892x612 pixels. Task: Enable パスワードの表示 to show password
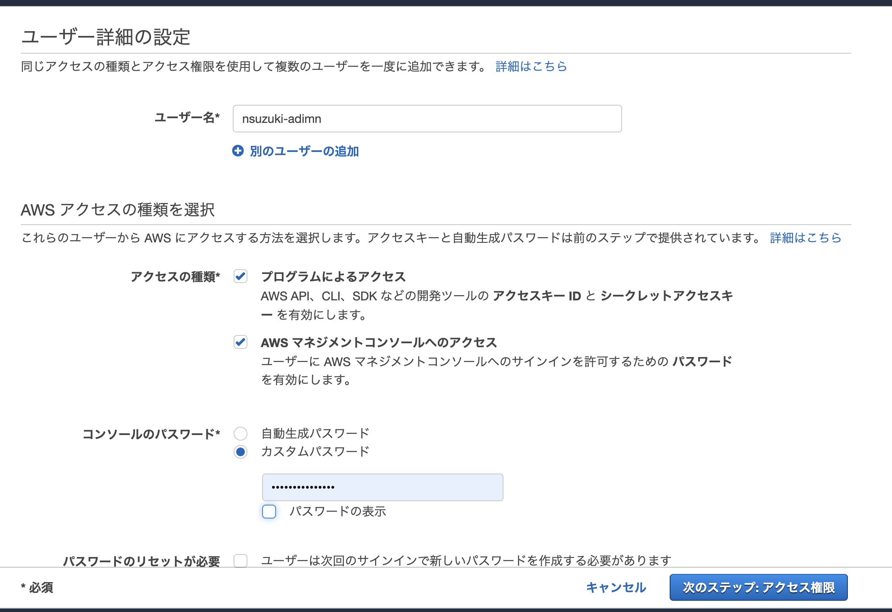point(269,512)
